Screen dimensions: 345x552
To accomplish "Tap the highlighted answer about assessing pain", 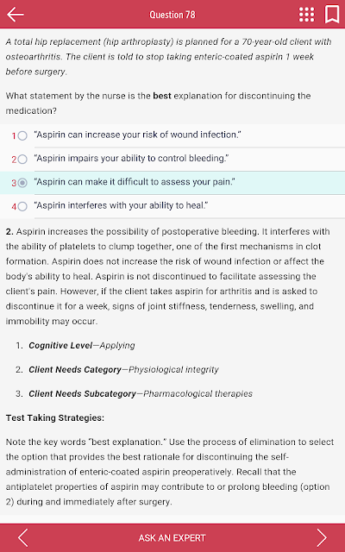I will pos(172,182).
